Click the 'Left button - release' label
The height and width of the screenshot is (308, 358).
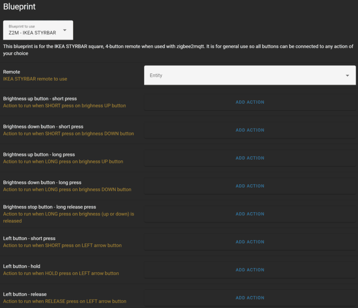point(25,295)
